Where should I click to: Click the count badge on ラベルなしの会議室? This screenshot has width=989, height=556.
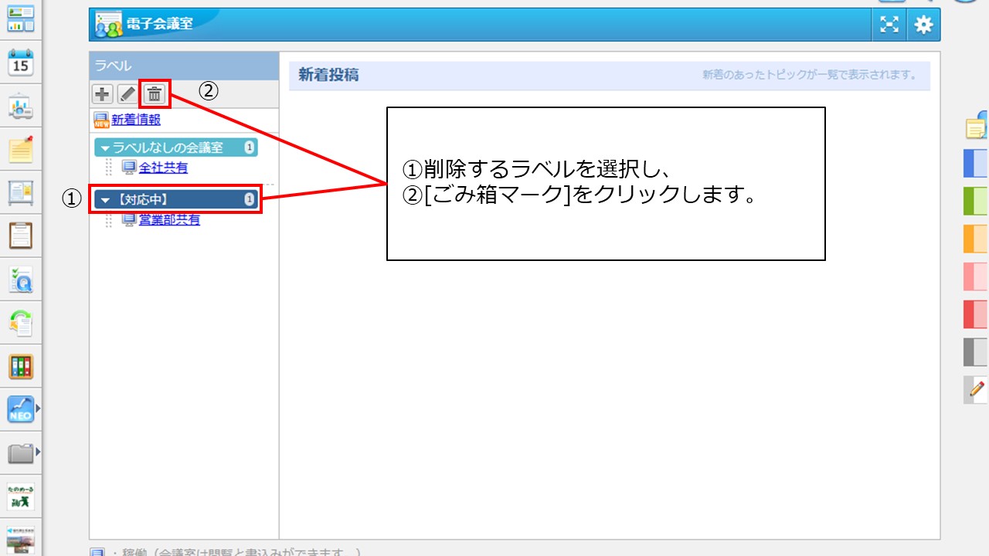[249, 147]
